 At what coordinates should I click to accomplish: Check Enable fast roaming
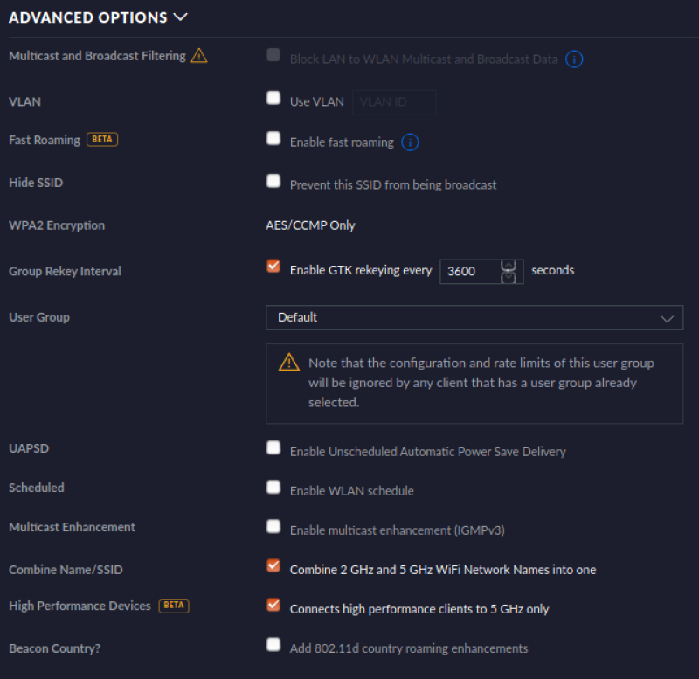[x=273, y=138]
